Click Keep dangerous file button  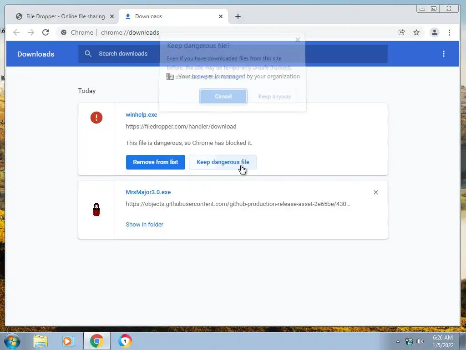click(x=223, y=162)
